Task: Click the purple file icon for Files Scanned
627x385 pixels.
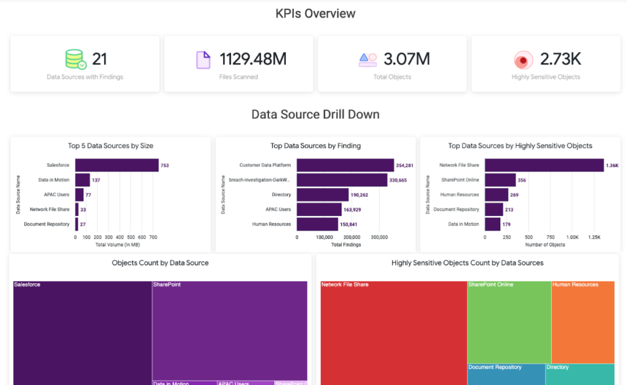Action: [203, 59]
